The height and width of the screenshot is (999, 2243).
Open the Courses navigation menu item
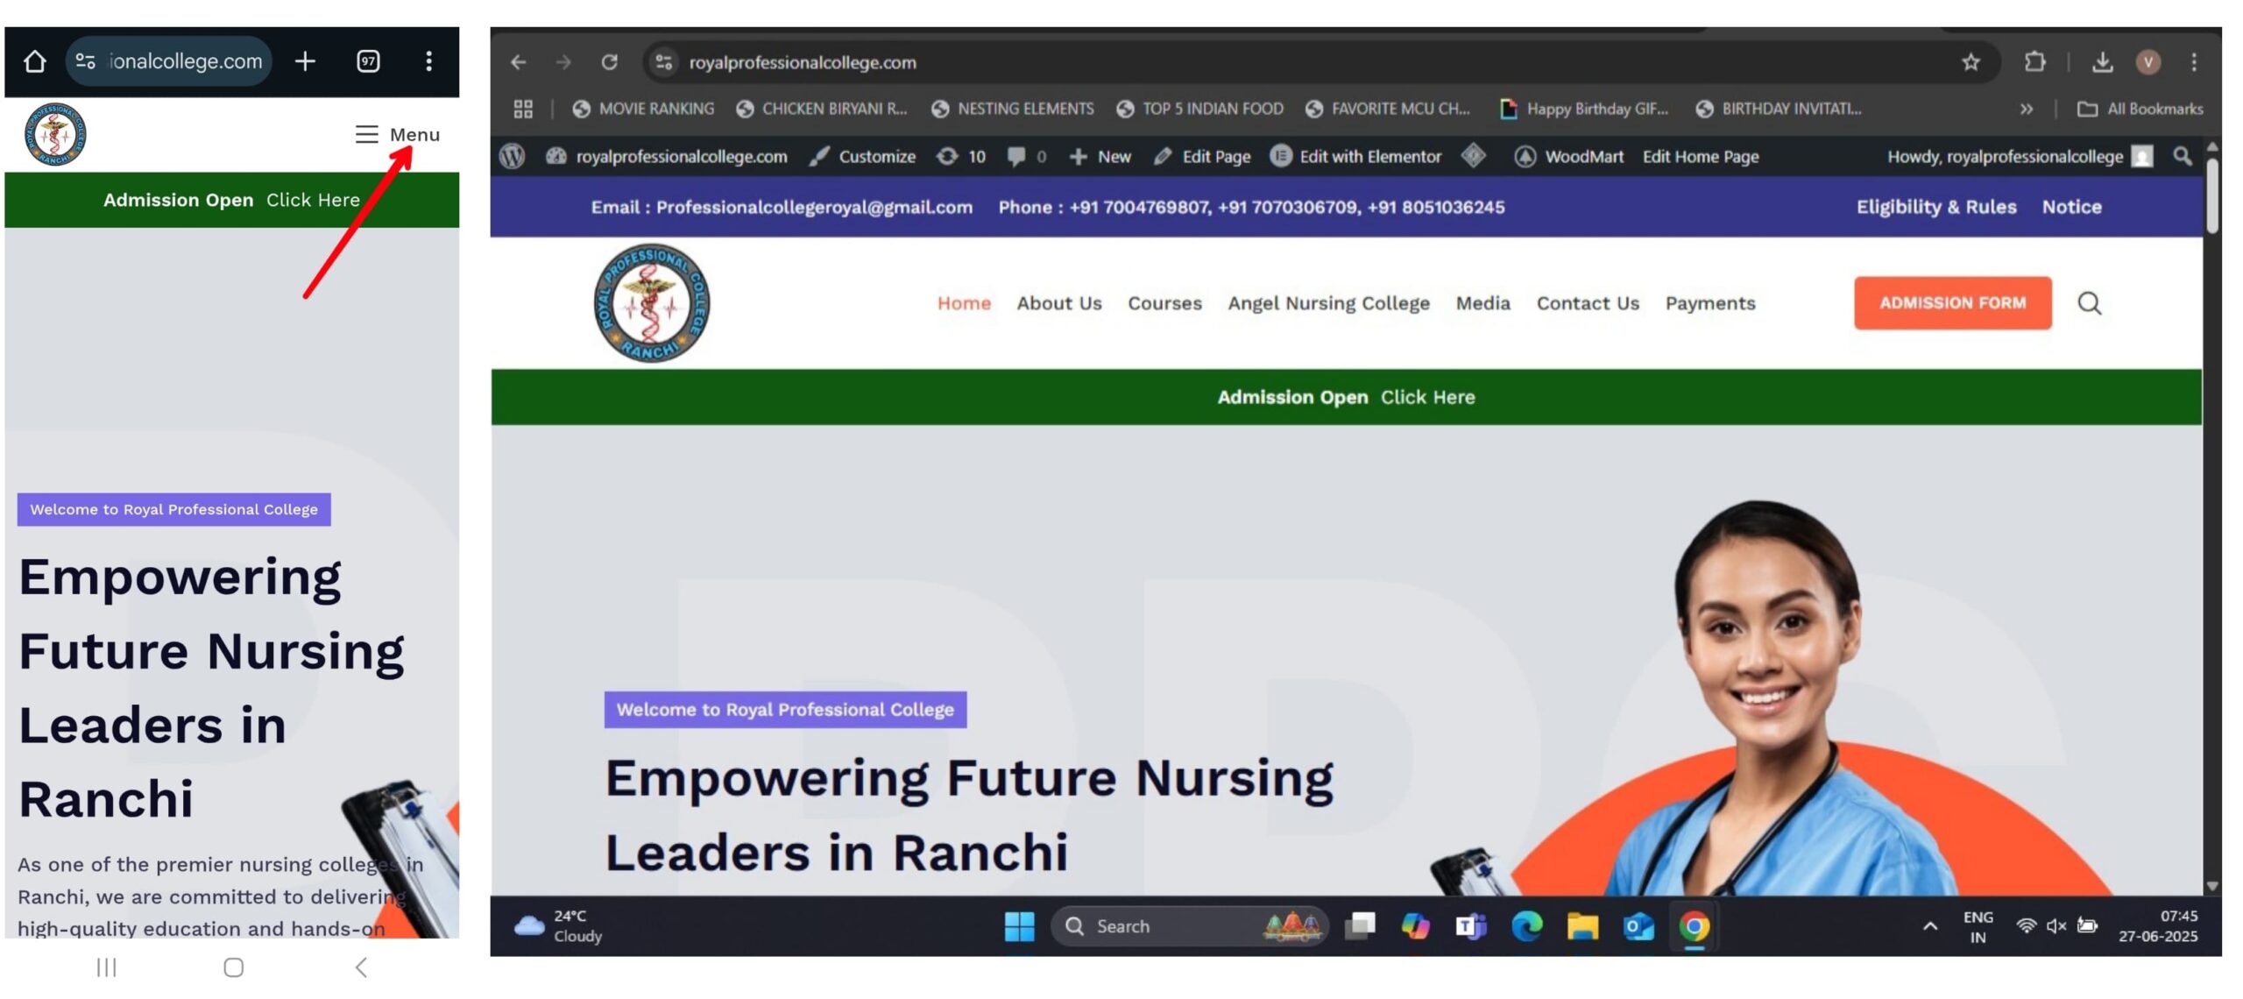tap(1164, 303)
